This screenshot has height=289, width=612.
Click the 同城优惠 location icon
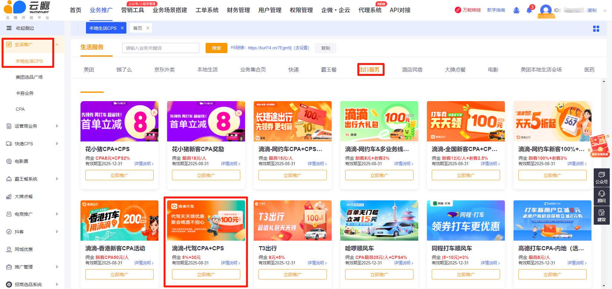tap(9, 249)
